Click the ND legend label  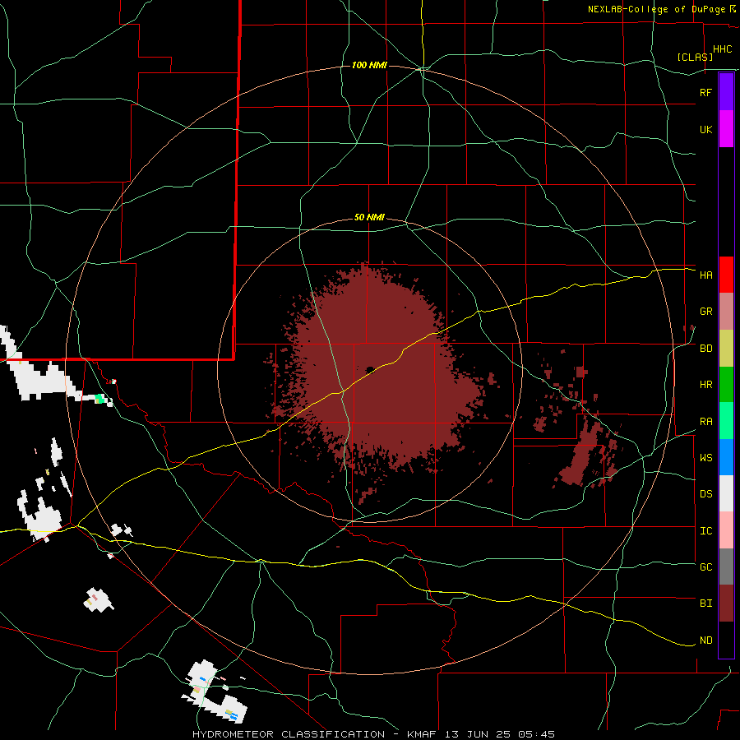705,641
